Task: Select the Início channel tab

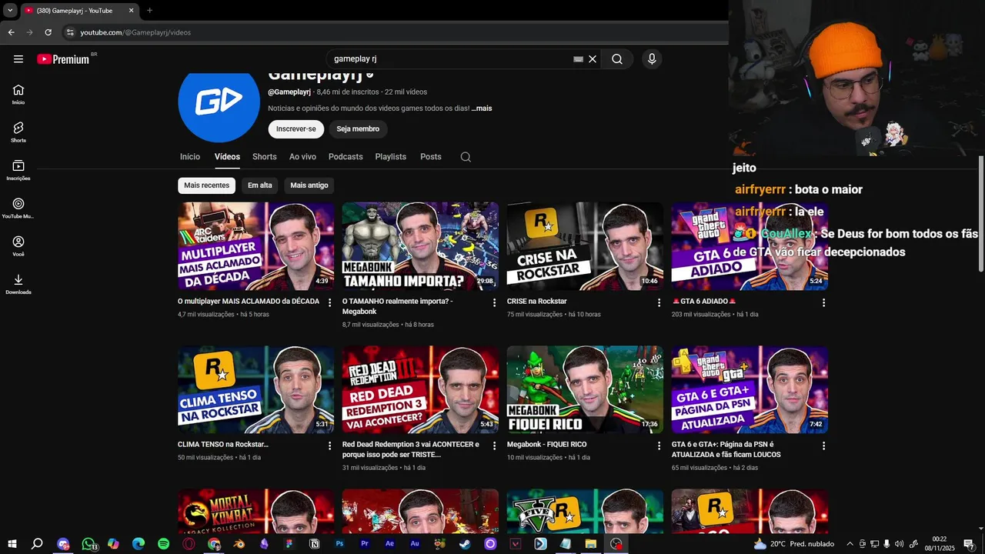Action: [x=190, y=157]
